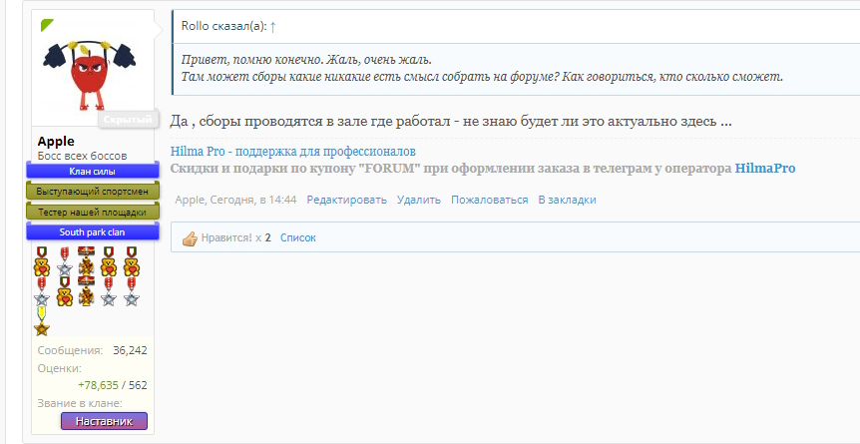This screenshot has width=860, height=444.
Task: Click the quoted line about сборы на форуме
Action: (x=482, y=76)
